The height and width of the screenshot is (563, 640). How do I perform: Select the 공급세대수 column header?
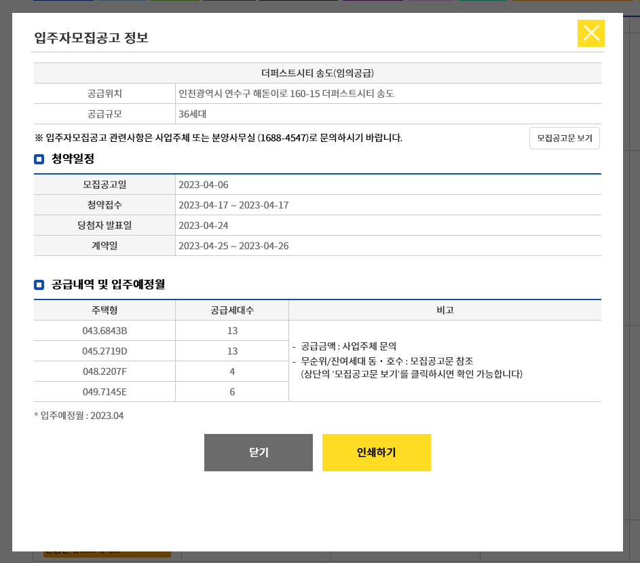point(232,310)
